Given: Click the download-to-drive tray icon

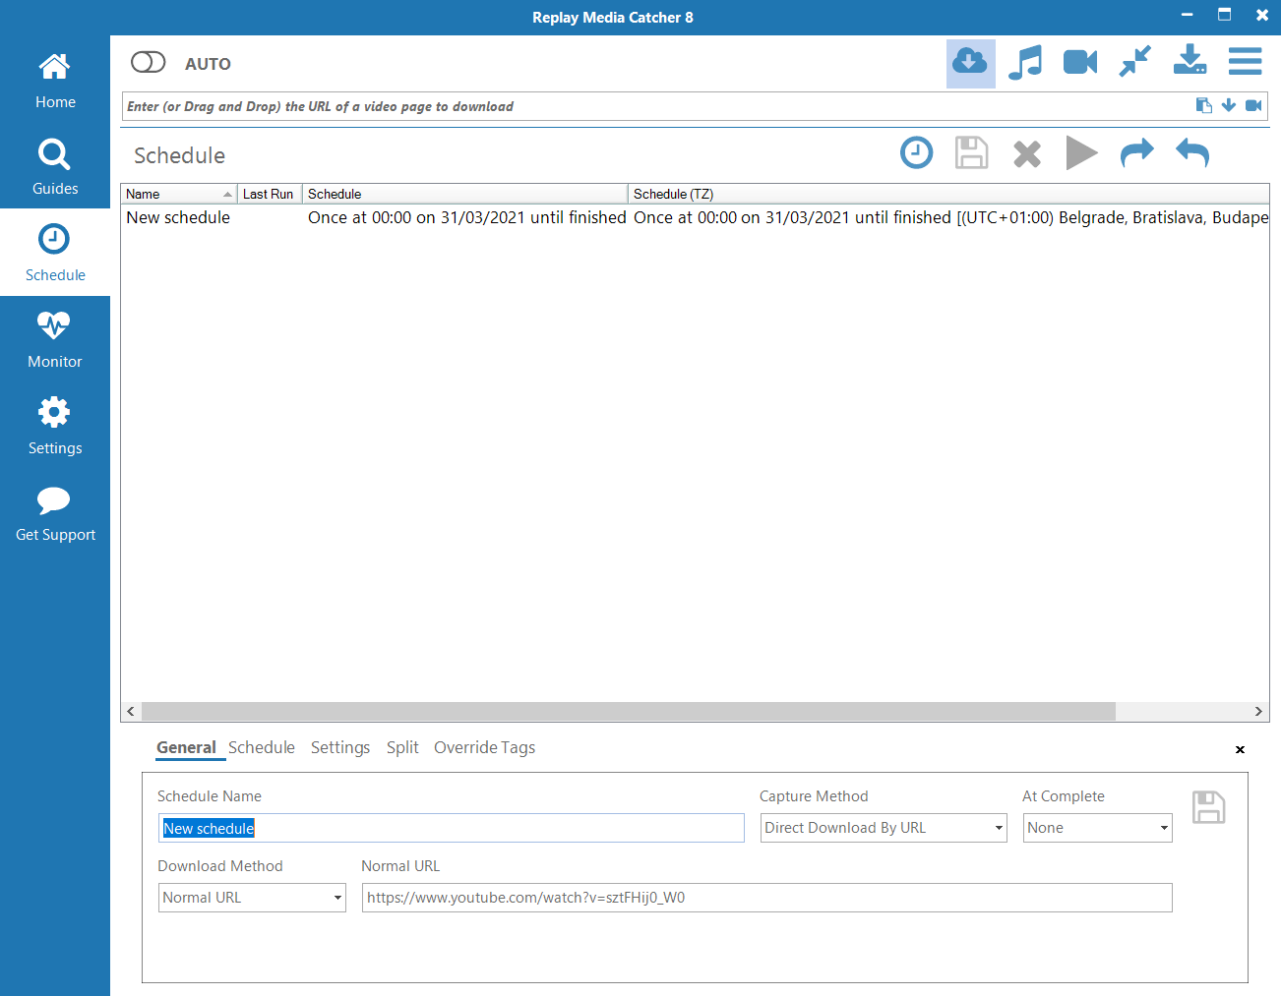Looking at the screenshot, I should pyautogui.click(x=1189, y=60).
